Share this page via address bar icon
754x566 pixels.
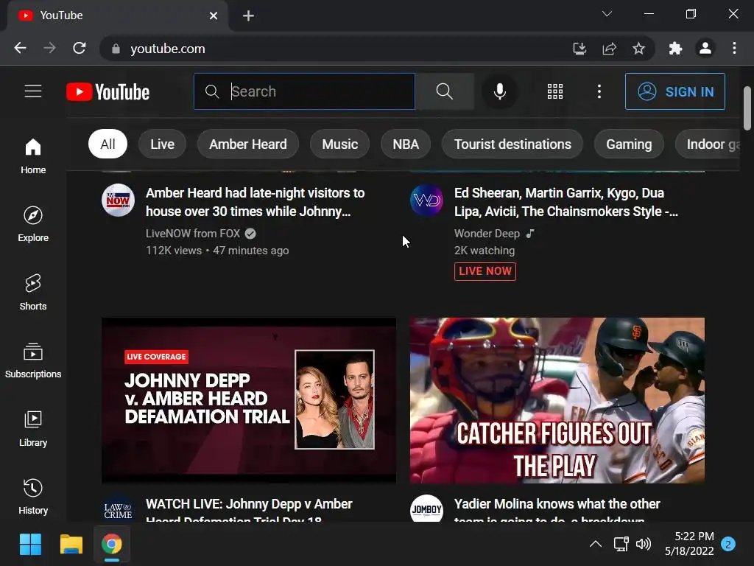[x=609, y=48]
